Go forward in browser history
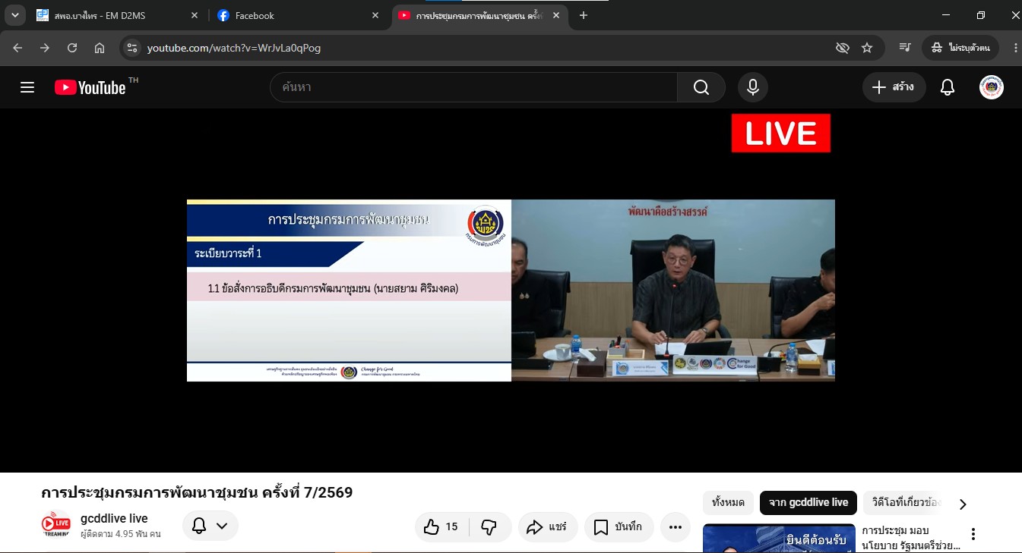 [x=45, y=48]
